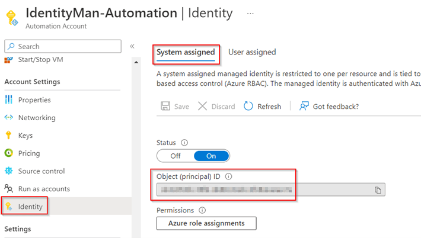The height and width of the screenshot is (238, 421).
Task: Copy the Object principal ID value
Action: (x=378, y=189)
